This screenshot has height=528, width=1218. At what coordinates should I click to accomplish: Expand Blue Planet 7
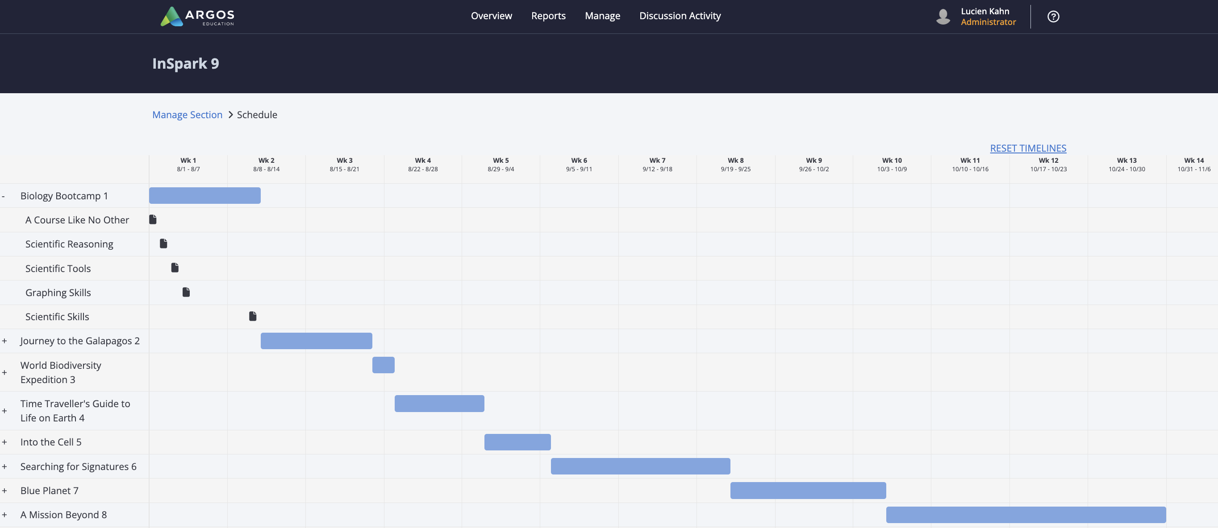4,490
